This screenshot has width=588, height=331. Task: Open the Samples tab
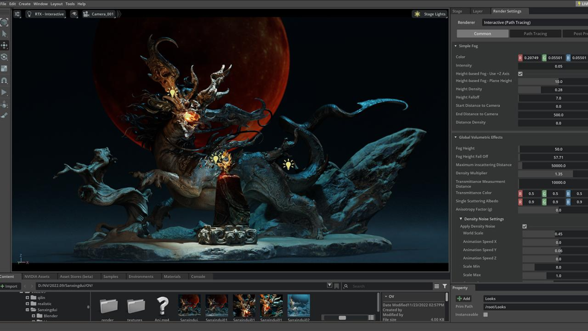(x=111, y=277)
